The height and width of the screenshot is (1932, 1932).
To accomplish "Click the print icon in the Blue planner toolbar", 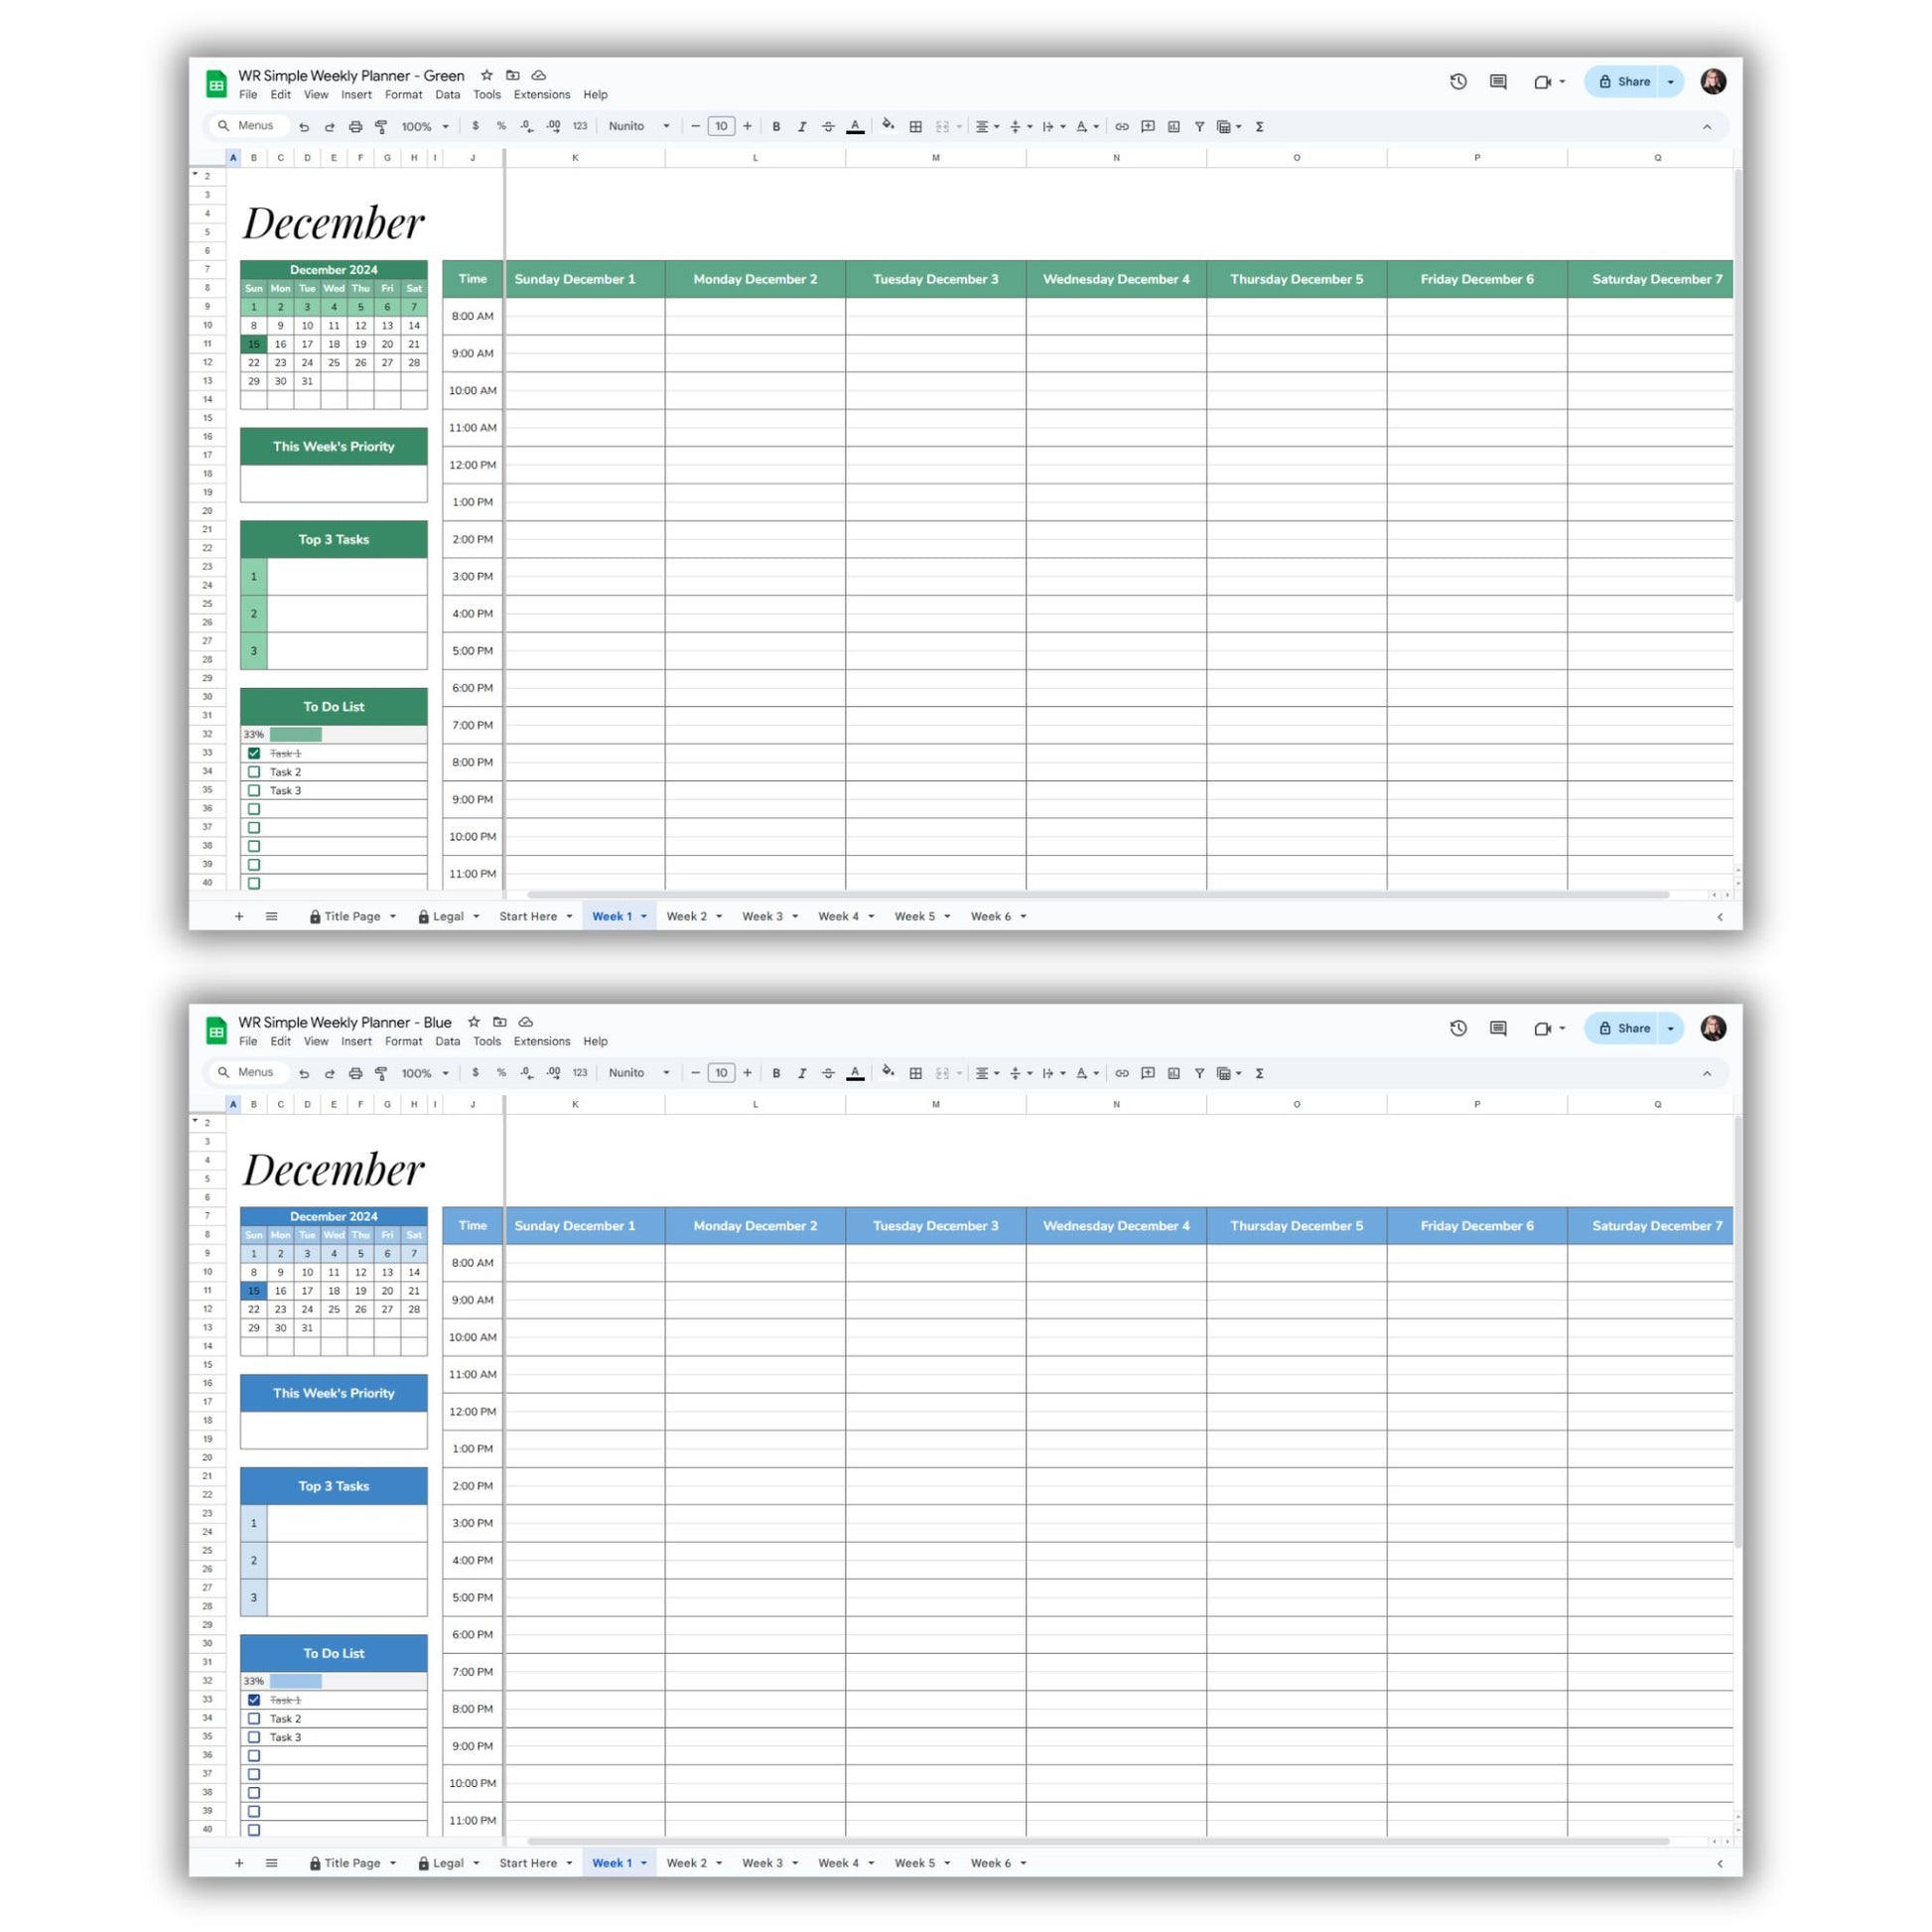I will (x=355, y=1073).
